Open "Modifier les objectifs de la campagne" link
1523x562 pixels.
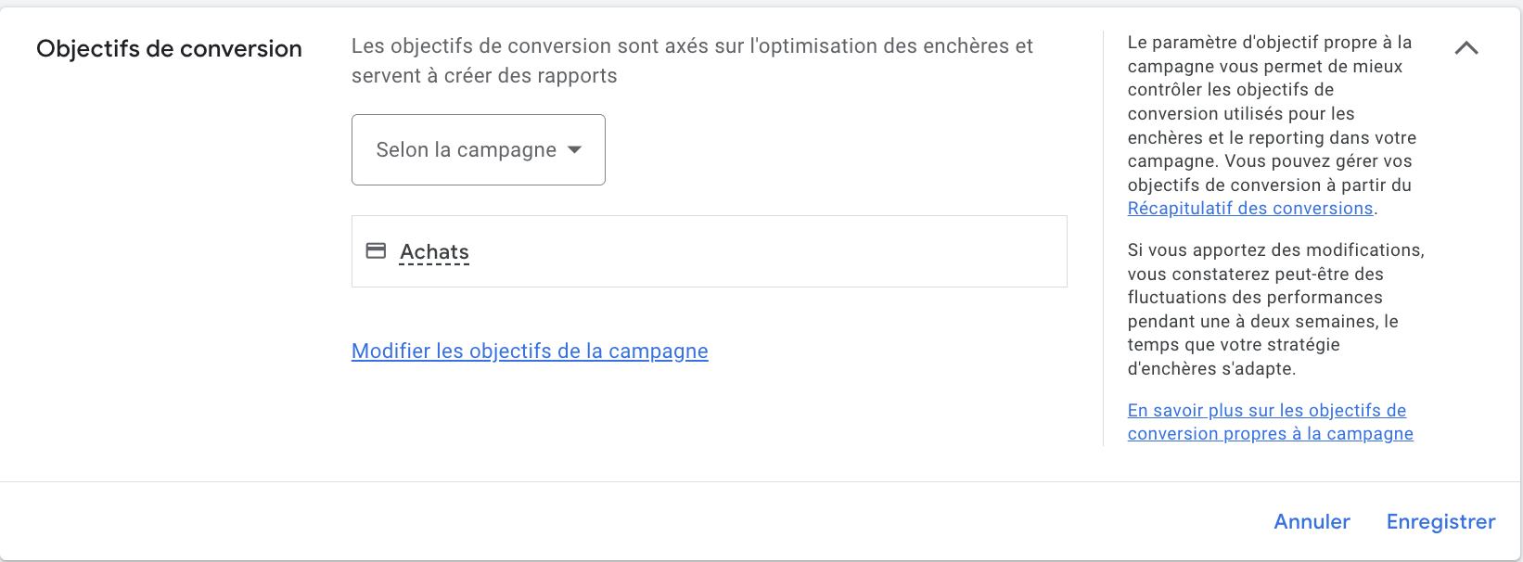530,351
